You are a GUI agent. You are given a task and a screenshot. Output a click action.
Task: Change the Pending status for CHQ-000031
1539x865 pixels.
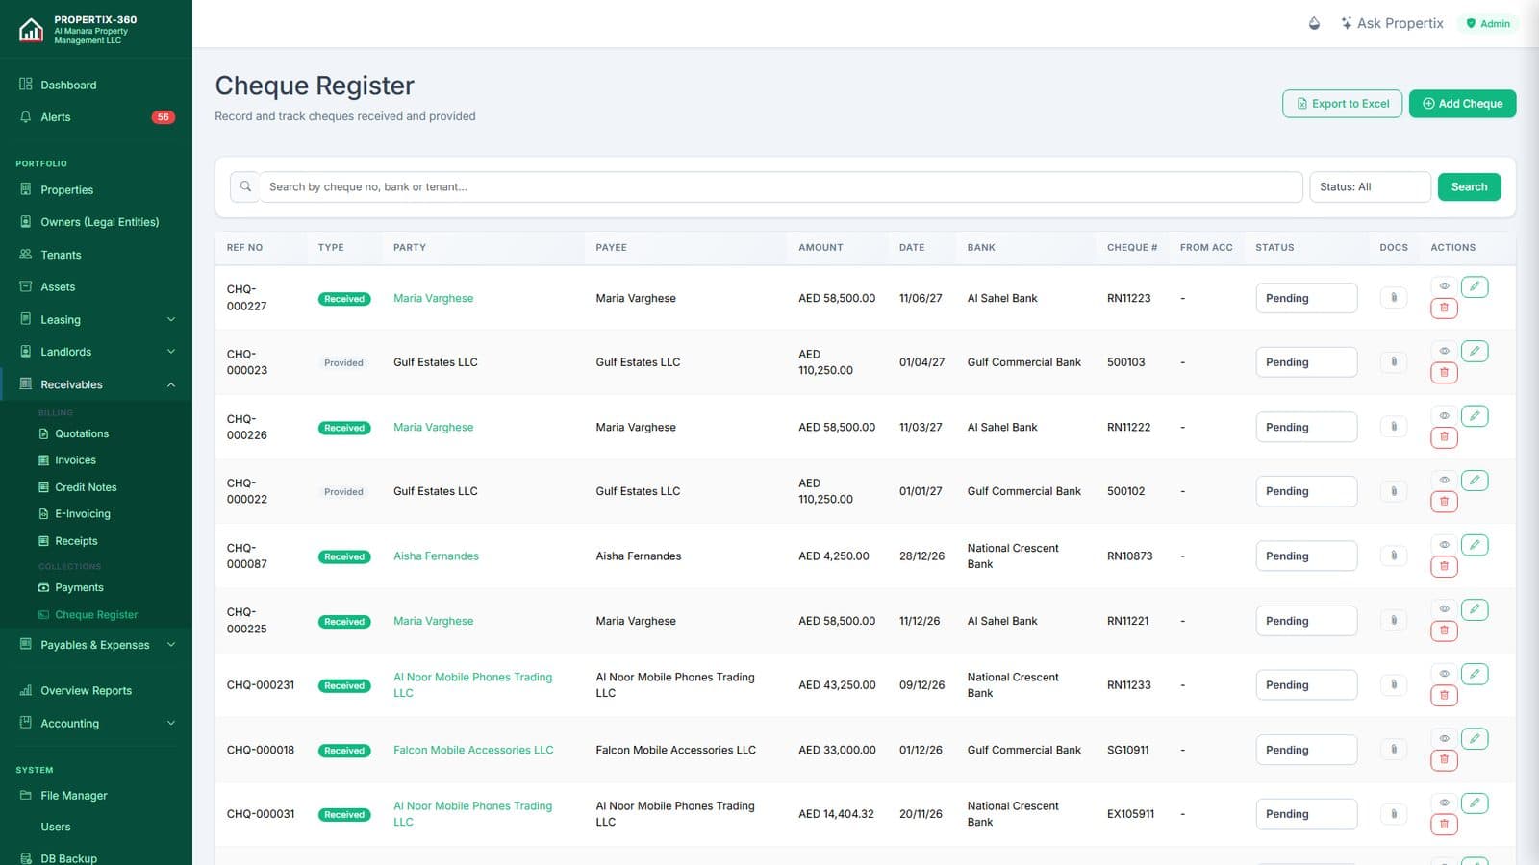[x=1306, y=814]
